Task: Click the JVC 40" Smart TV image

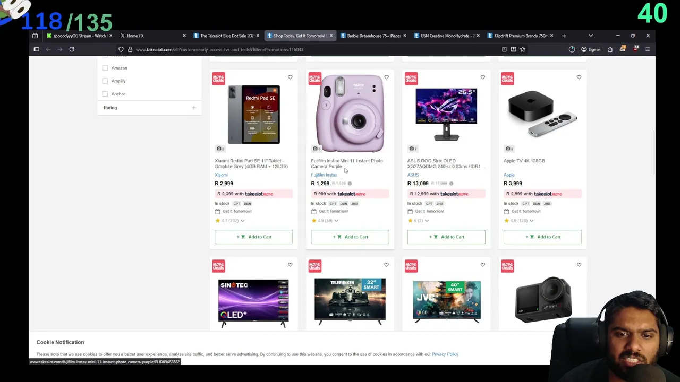Action: coord(447,301)
